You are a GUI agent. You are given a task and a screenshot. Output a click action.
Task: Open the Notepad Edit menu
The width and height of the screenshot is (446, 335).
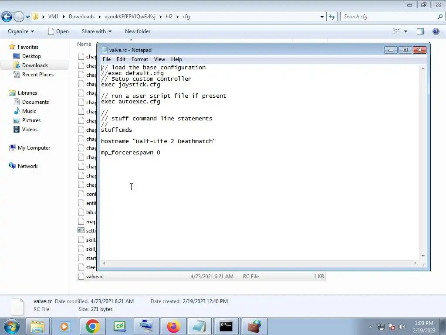click(121, 59)
